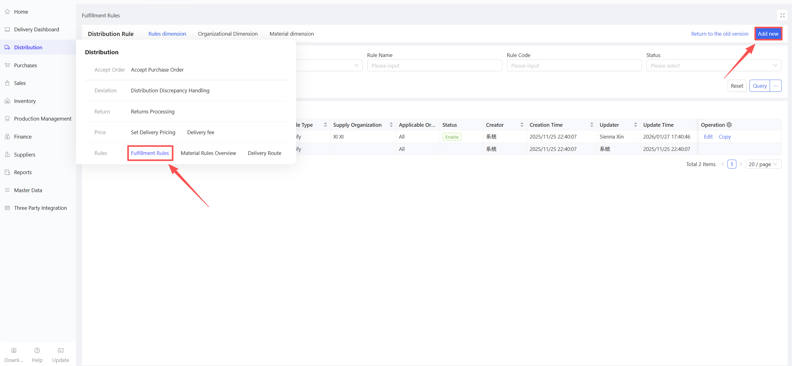Click the Update icon at bottom
The height and width of the screenshot is (366, 792).
click(61, 350)
